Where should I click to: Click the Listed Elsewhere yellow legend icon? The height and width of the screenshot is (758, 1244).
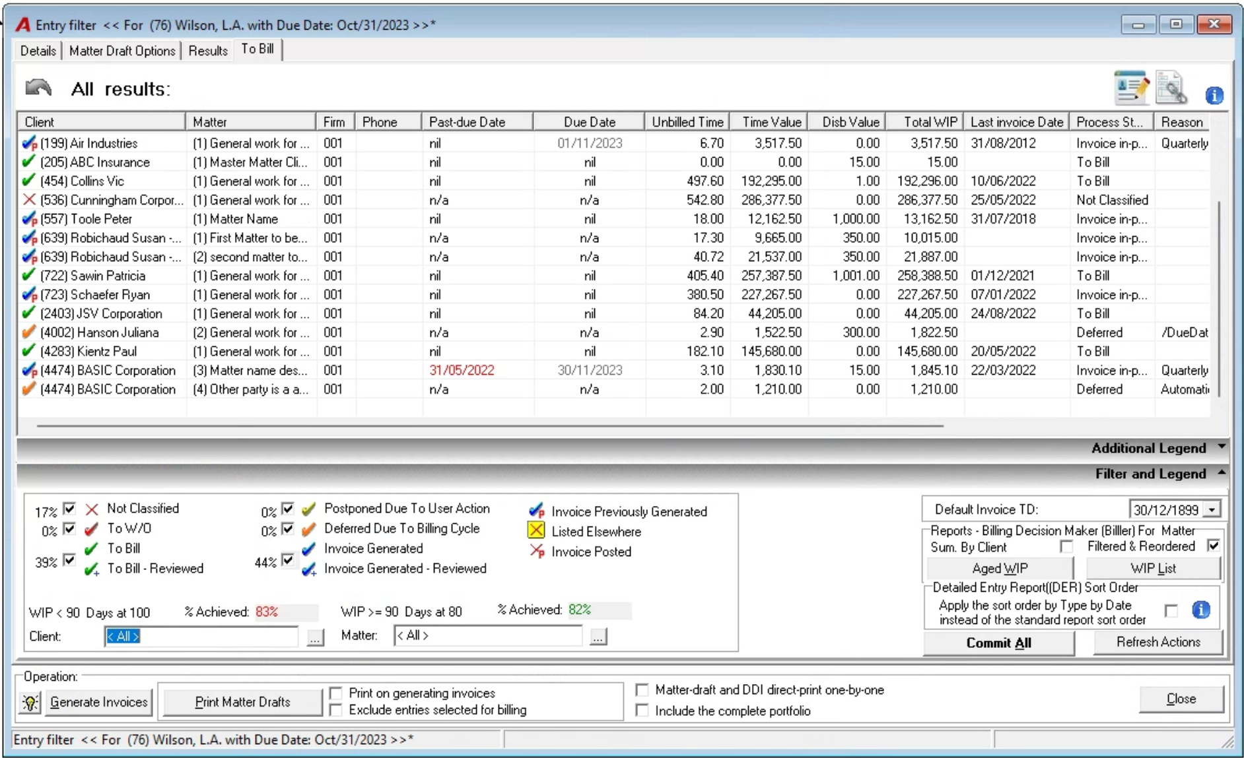point(536,530)
